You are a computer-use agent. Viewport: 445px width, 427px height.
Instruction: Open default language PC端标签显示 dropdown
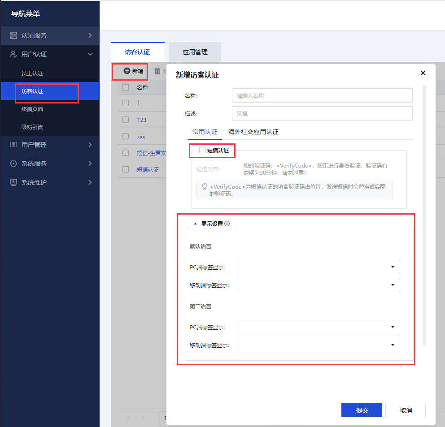tap(318, 267)
